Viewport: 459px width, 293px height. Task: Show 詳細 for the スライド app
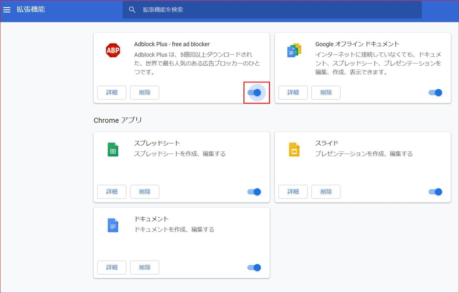click(x=293, y=192)
